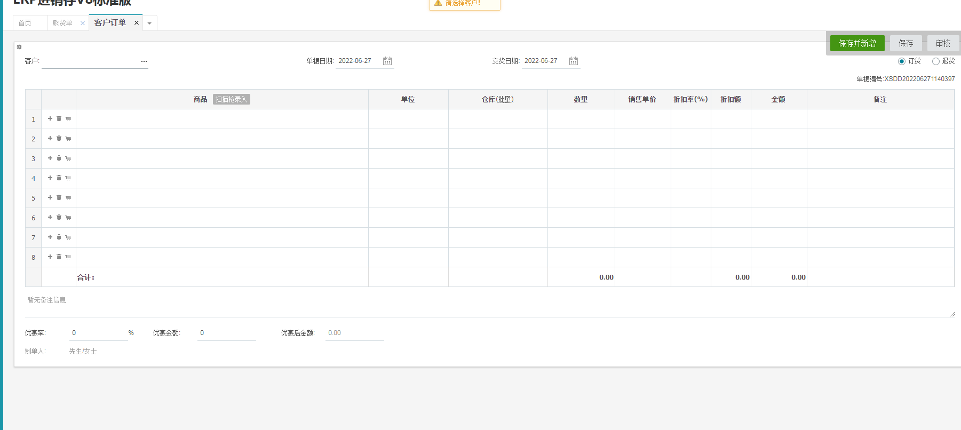The width and height of the screenshot is (961, 430).
Task: Click the 保存 button
Action: (x=906, y=43)
